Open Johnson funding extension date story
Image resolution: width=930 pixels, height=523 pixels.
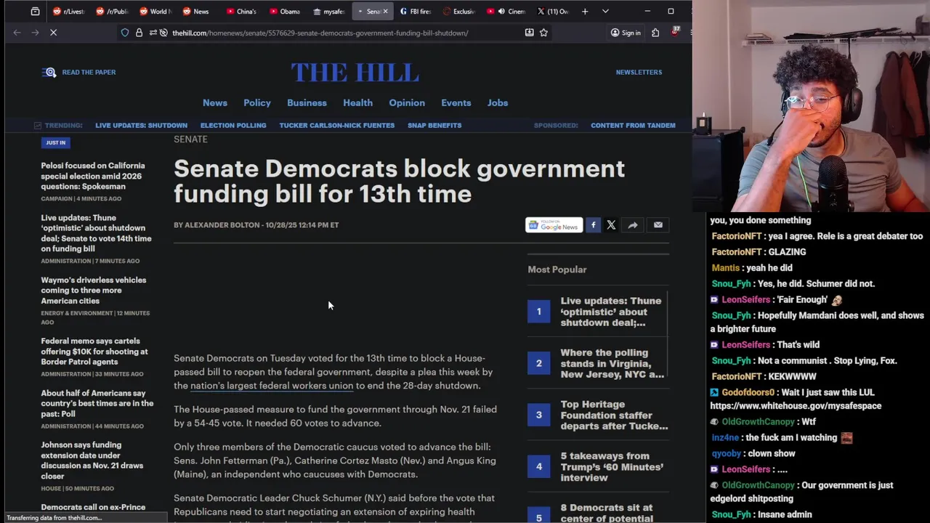tap(92, 461)
